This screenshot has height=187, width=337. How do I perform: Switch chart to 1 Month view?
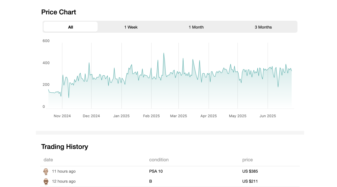coord(196,27)
